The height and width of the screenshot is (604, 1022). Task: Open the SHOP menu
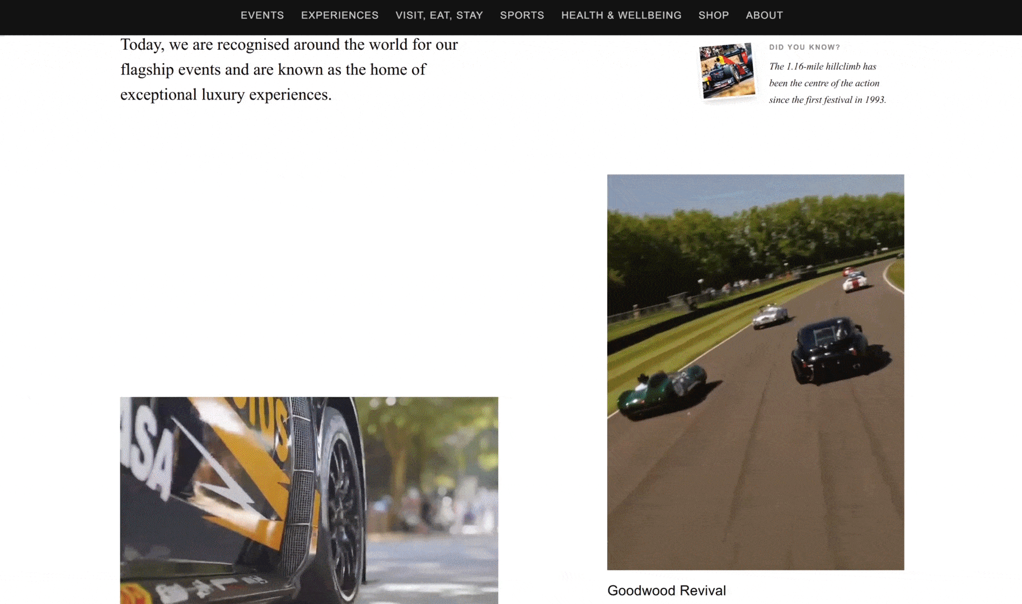[714, 15]
